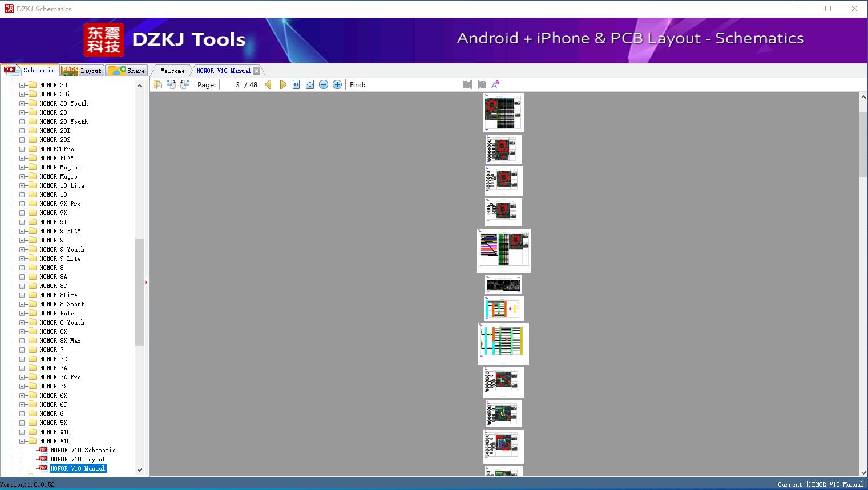
Task: Click the black PCB page thumbnail
Action: (503, 284)
